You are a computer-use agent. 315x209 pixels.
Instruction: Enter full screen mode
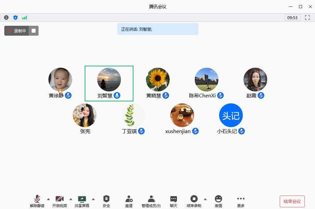click(x=307, y=17)
